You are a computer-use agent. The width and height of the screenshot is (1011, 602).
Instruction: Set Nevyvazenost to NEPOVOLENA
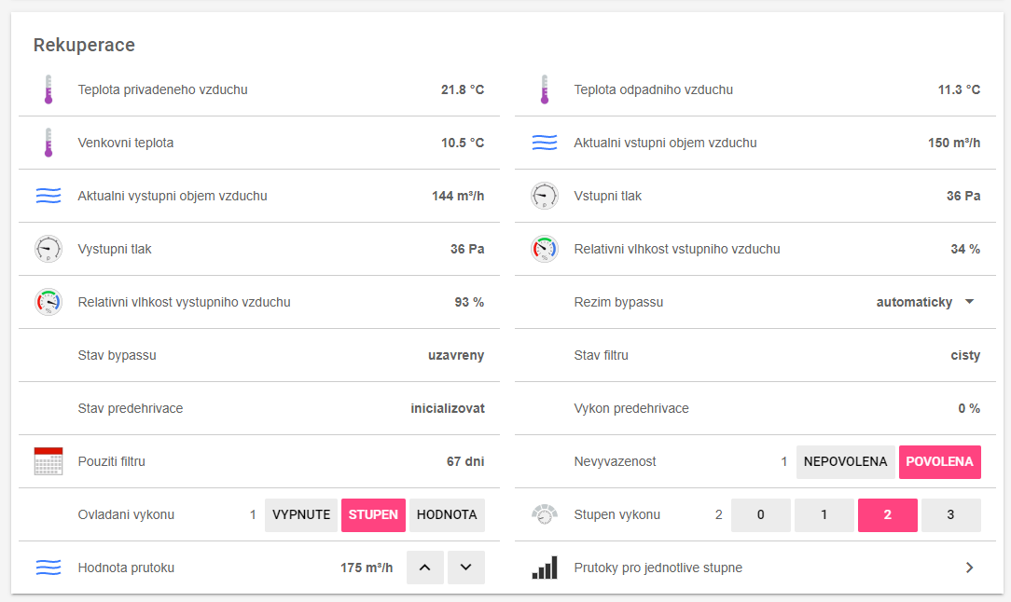click(845, 461)
